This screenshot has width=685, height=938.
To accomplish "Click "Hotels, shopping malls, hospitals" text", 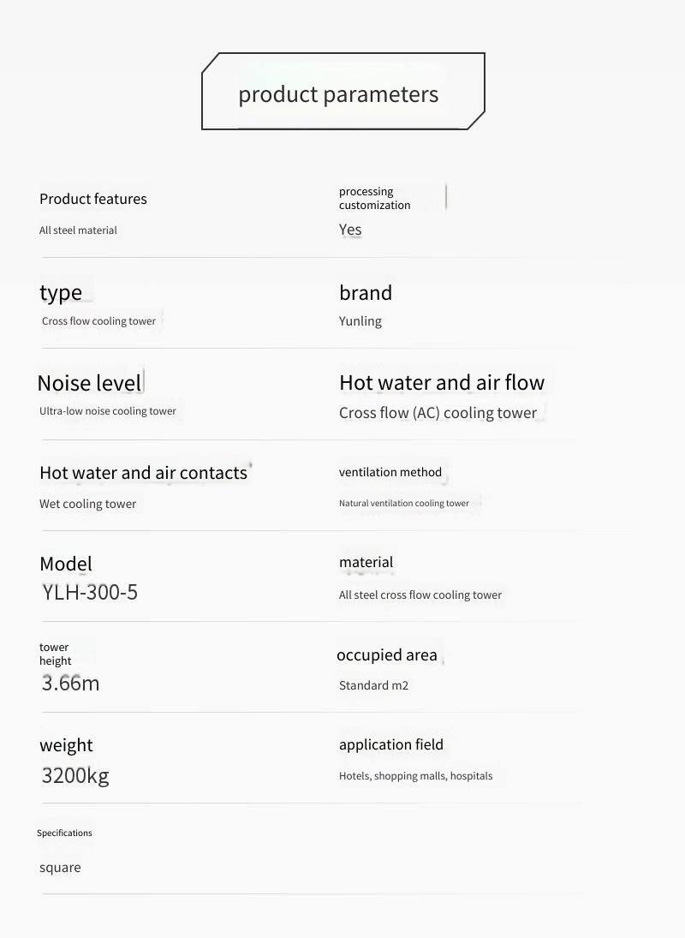I will [x=416, y=776].
